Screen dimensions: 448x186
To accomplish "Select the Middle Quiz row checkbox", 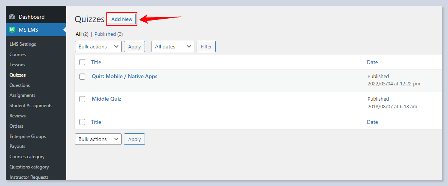I will (x=82, y=99).
